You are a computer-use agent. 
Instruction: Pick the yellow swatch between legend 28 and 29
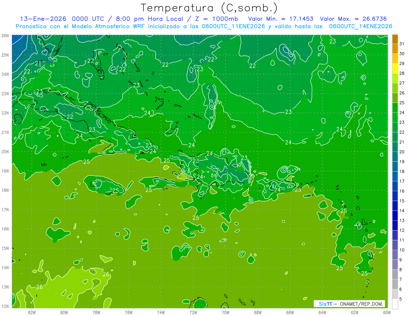coord(395,68)
